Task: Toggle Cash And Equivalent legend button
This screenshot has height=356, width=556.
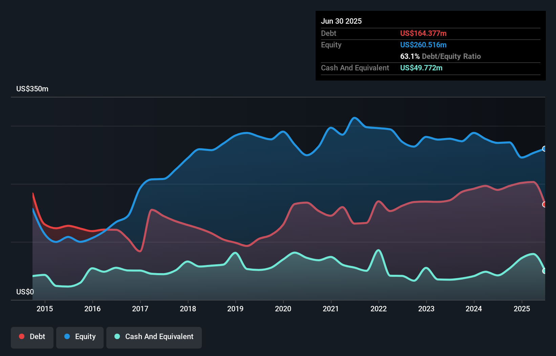Action: click(x=154, y=337)
